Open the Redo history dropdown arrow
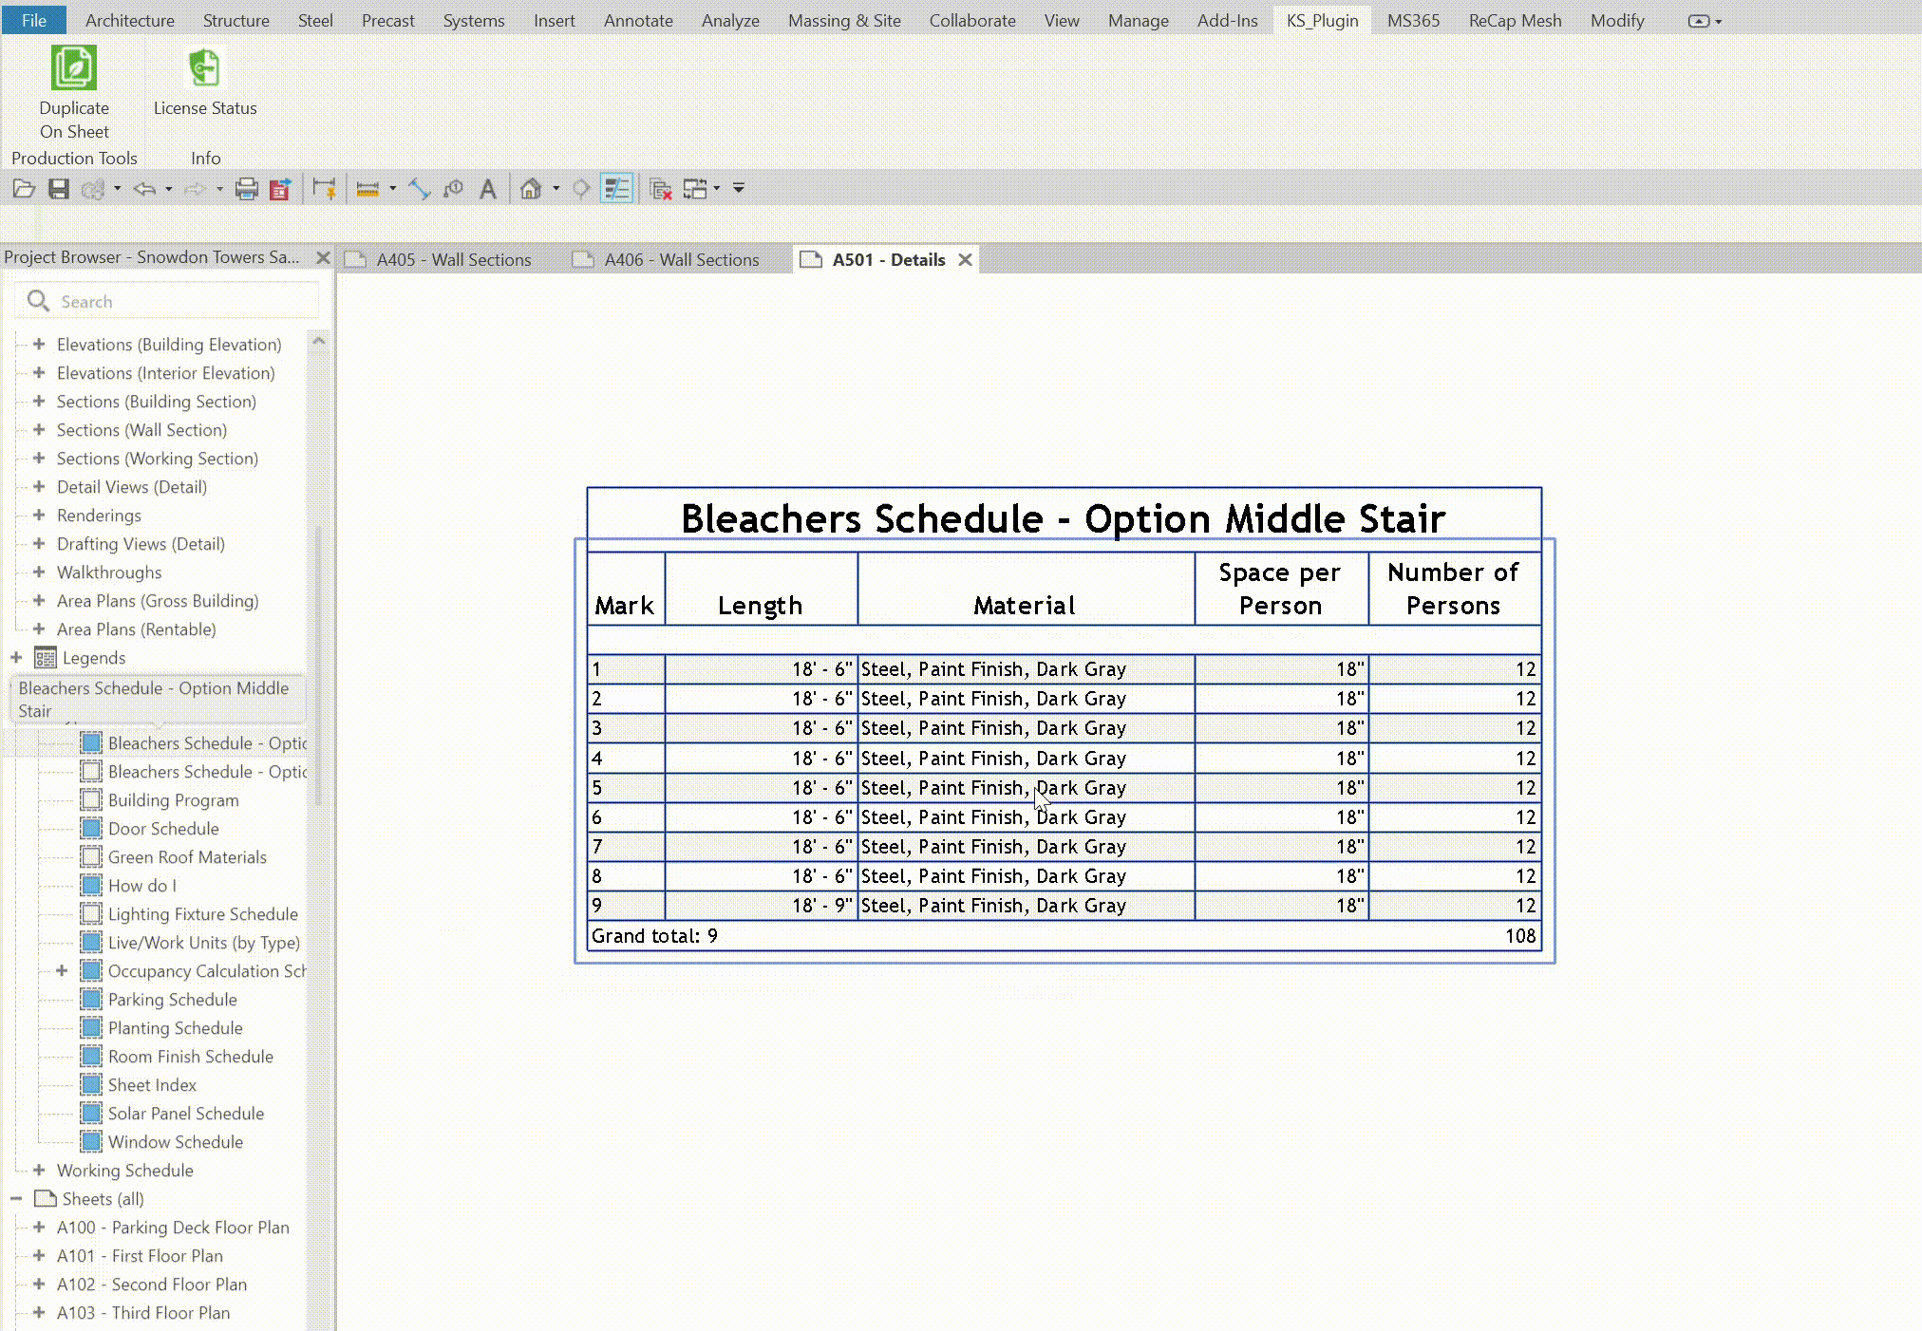Screen dimensions: 1922x1331 219,189
